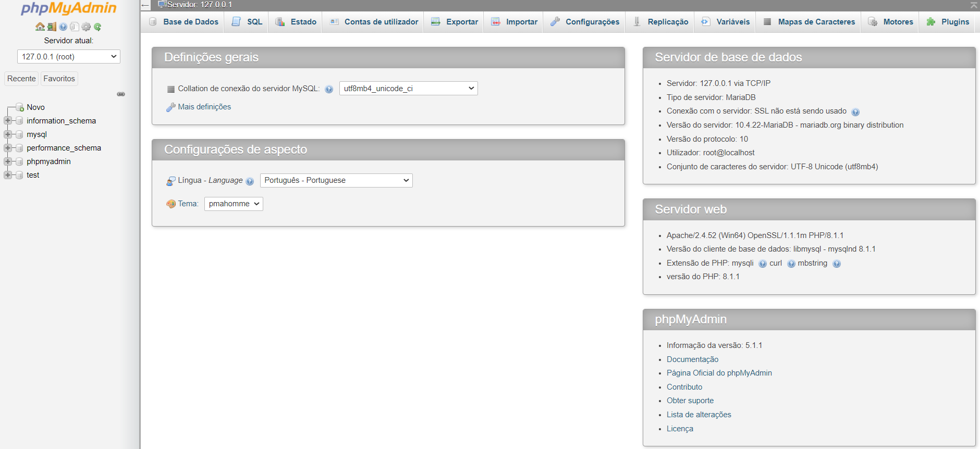Click the Obter suporte link
The width and height of the screenshot is (980, 449).
[690, 401]
